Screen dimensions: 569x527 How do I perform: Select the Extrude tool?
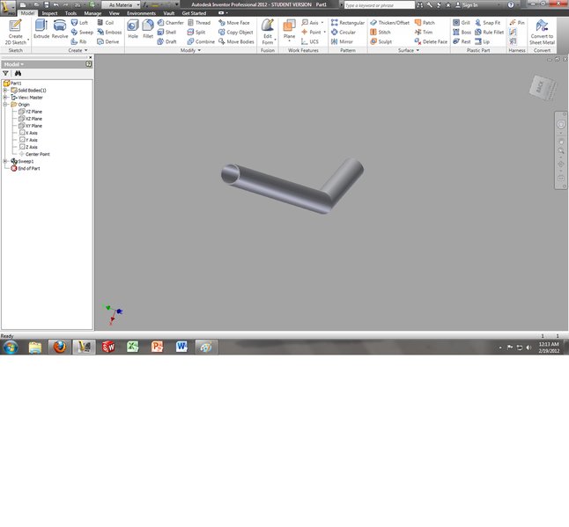coord(41,29)
